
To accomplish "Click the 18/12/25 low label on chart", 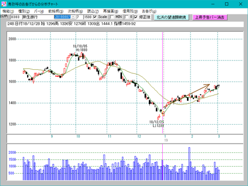I will point(156,124).
